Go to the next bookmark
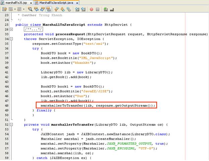This screenshot has width=209, height=161. pyautogui.click(x=63, y=9)
